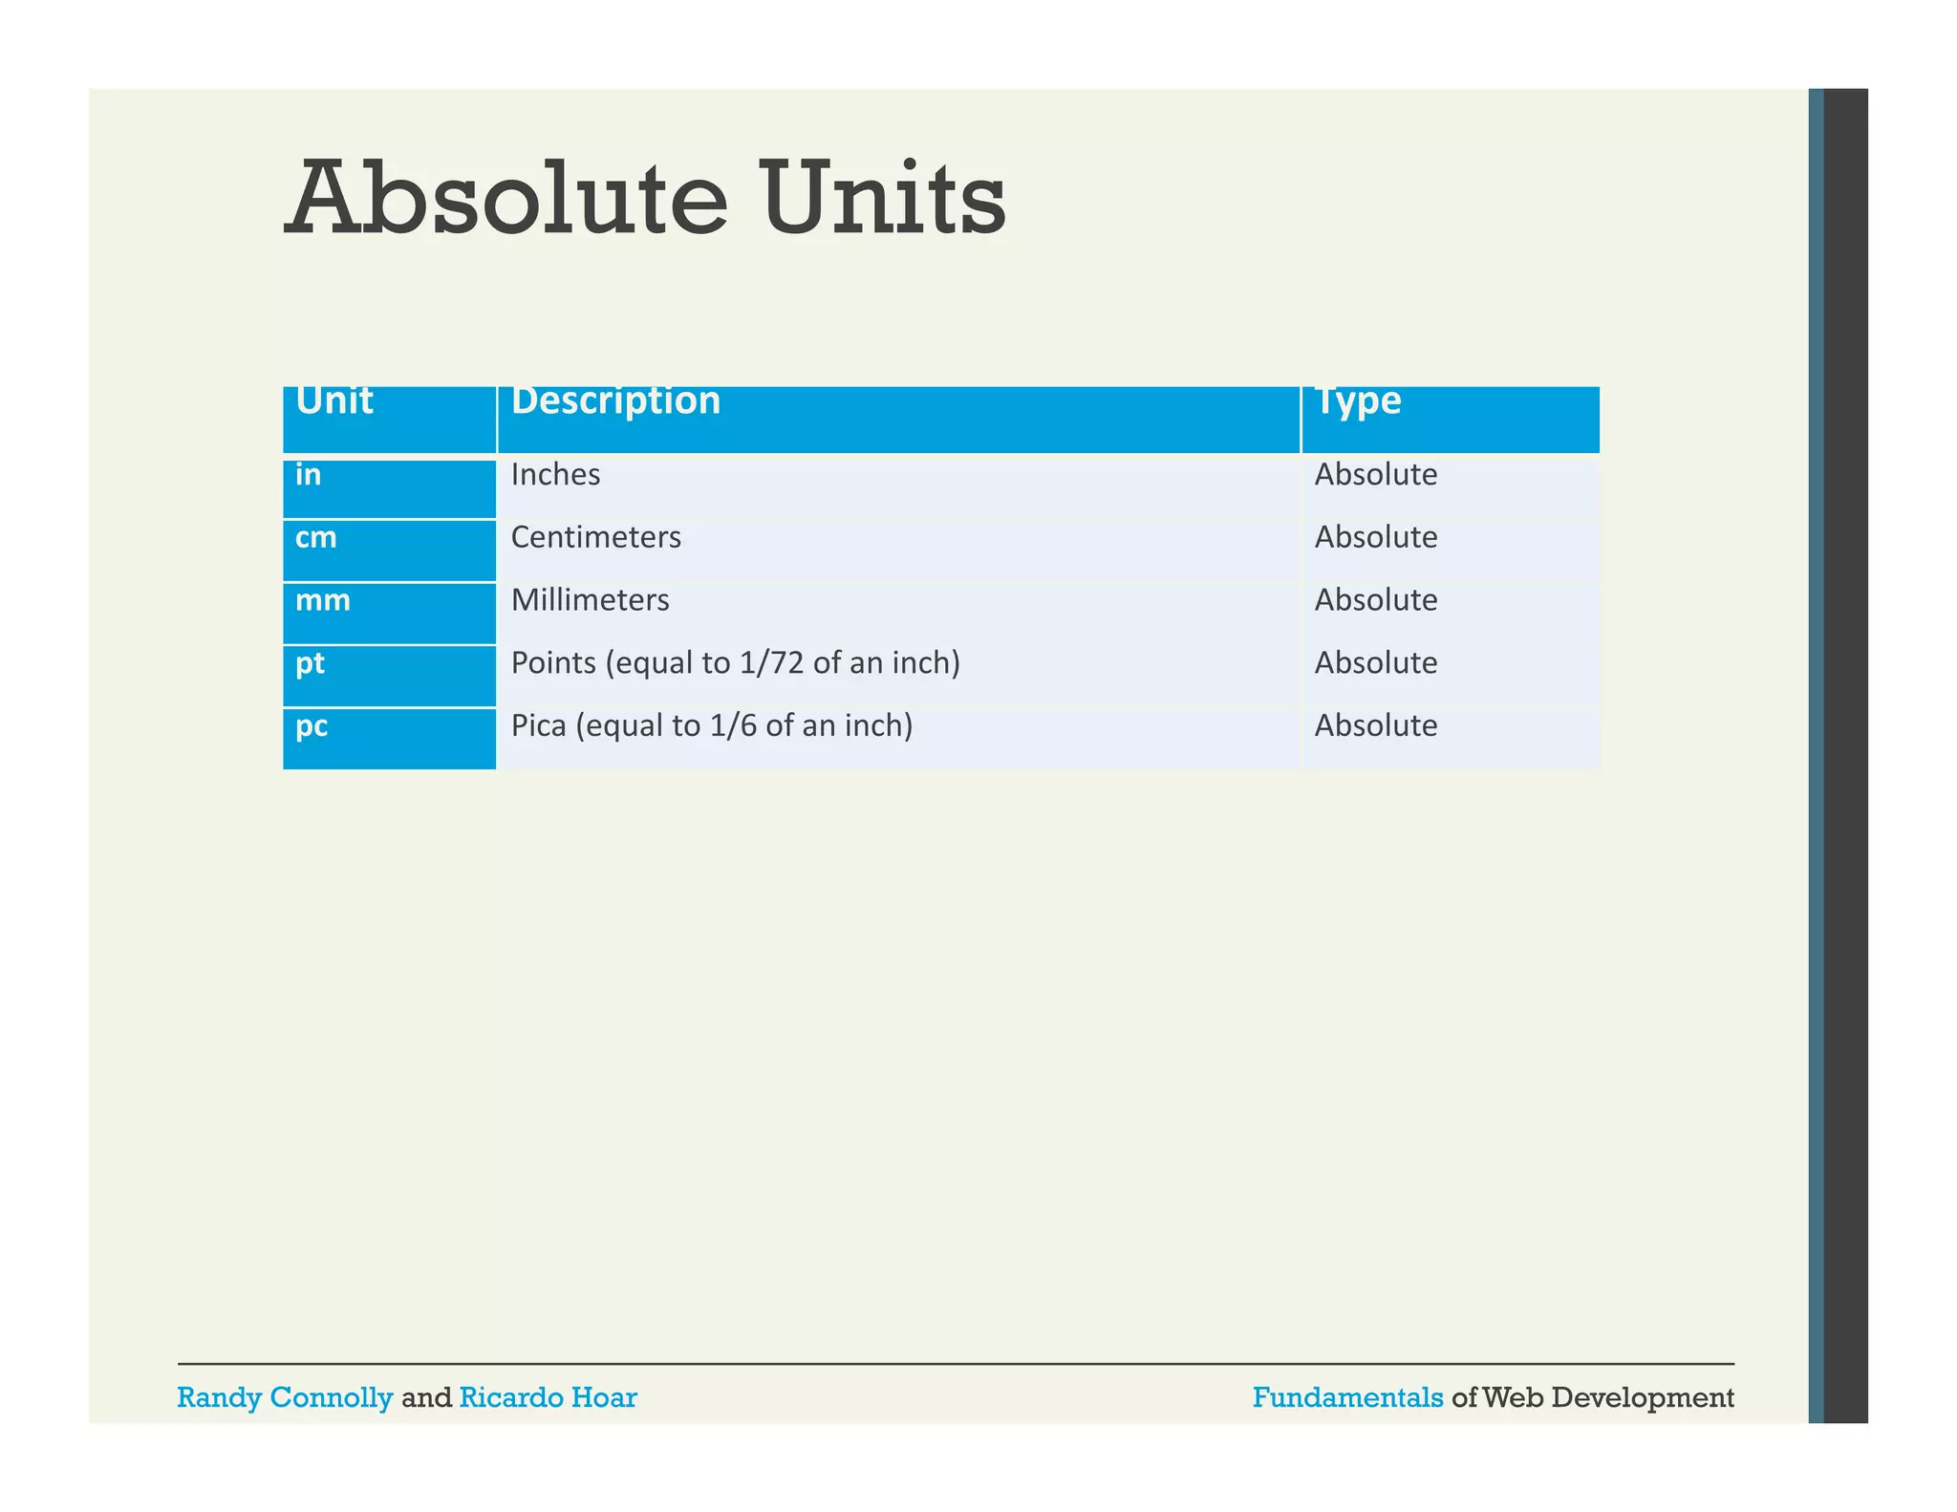The width and height of the screenshot is (1957, 1512).
Task: Select 'Points (equal to 1/72 of an inch)'
Action: 735,662
